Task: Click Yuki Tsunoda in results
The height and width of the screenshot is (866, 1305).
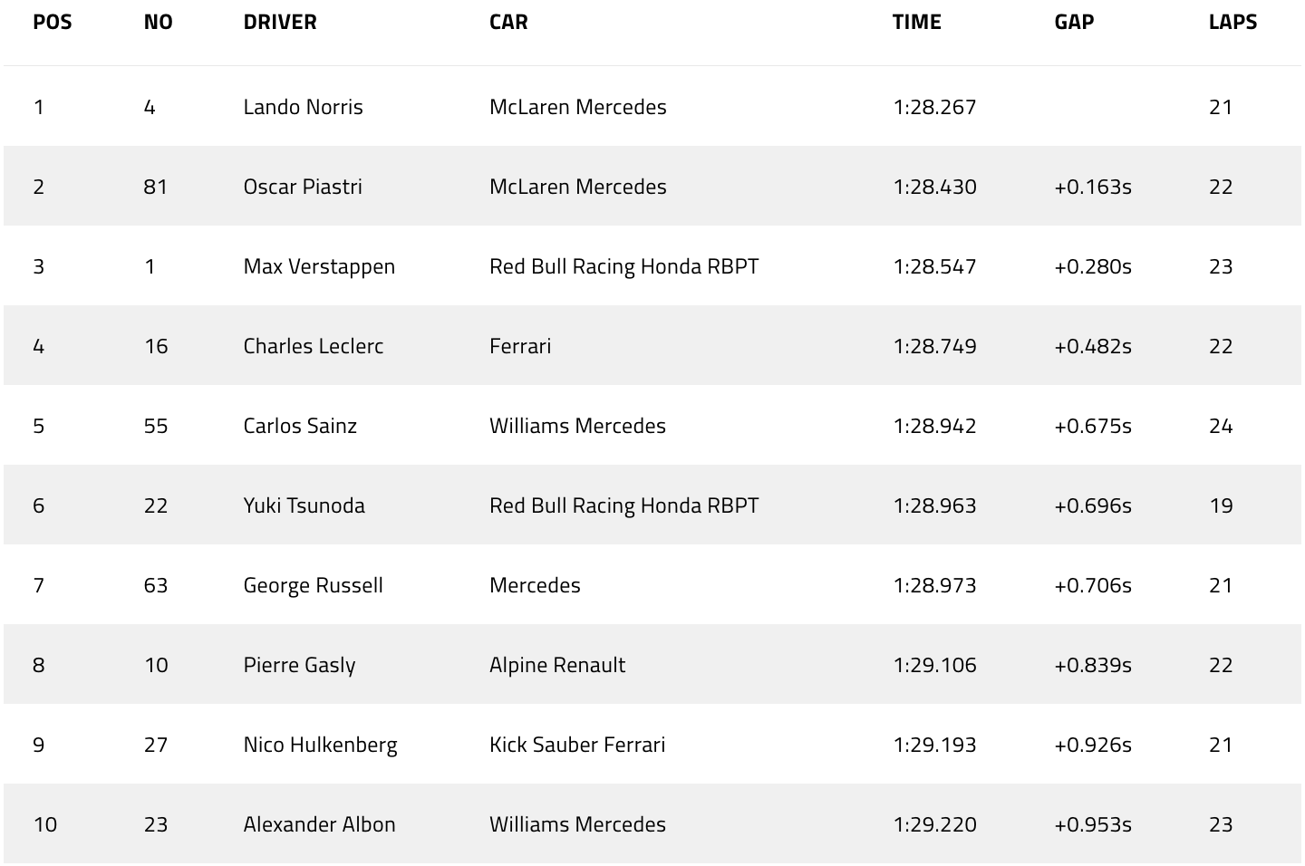Action: (304, 505)
